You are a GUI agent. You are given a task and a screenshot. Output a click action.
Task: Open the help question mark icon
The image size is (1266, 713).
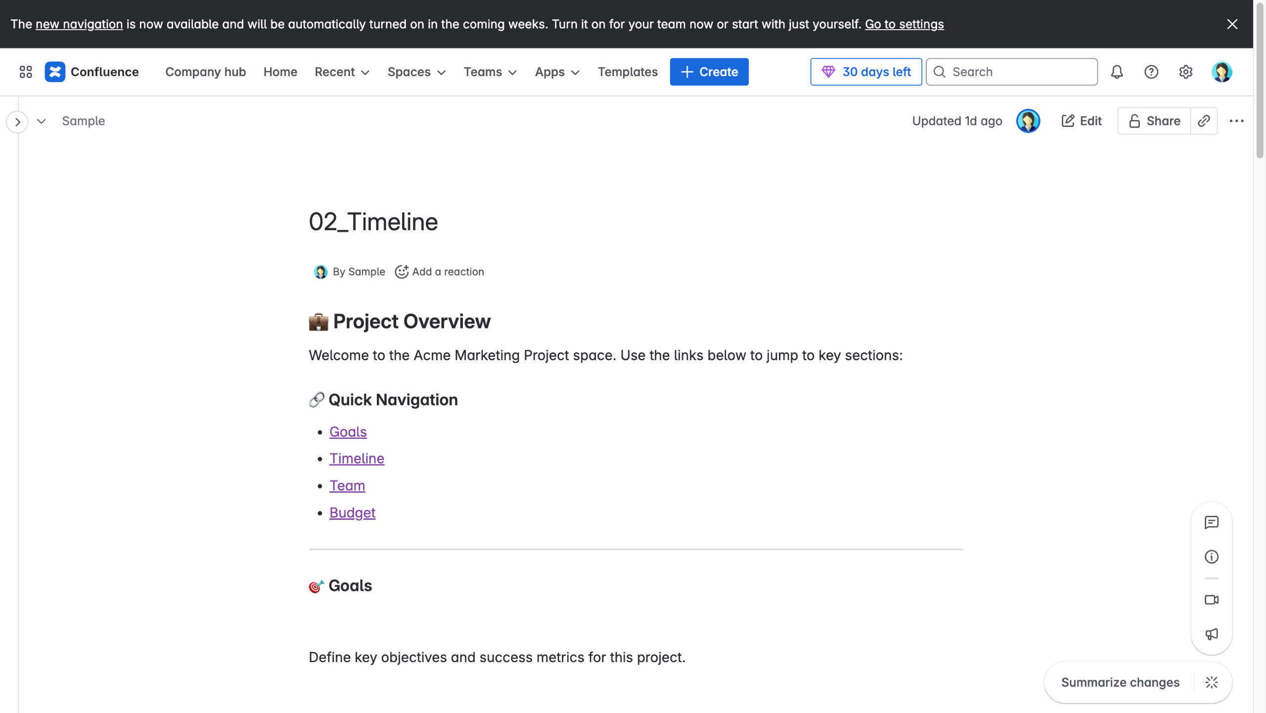1151,72
